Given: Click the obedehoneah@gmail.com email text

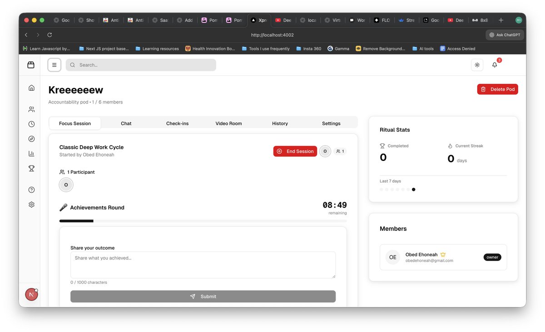Looking at the screenshot, I should tap(429, 261).
